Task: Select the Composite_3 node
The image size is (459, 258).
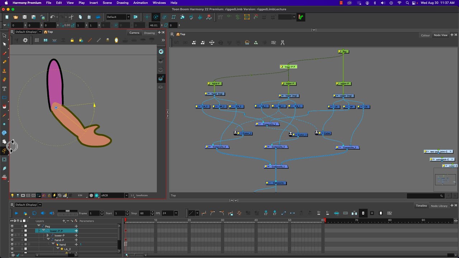Action: click(276, 147)
